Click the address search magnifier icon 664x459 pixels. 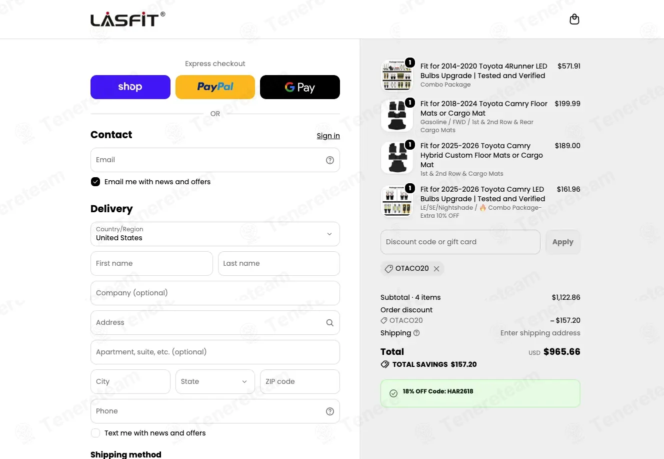pyautogui.click(x=330, y=323)
